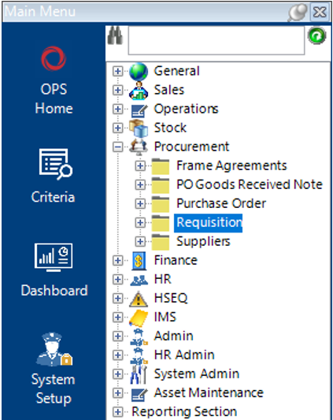
Task: Click the Frame Agreements folder icon
Action: pos(161,166)
